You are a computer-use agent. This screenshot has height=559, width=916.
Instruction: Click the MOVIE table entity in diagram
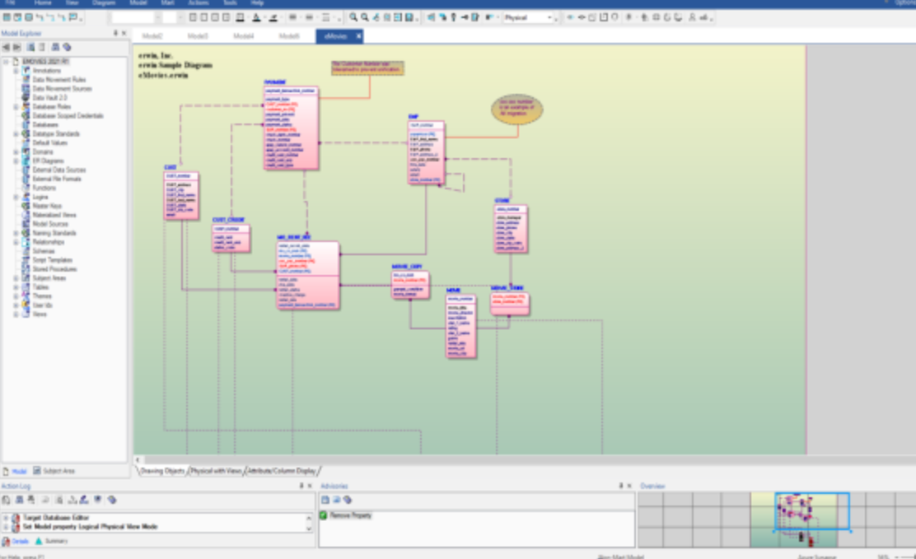(461, 326)
